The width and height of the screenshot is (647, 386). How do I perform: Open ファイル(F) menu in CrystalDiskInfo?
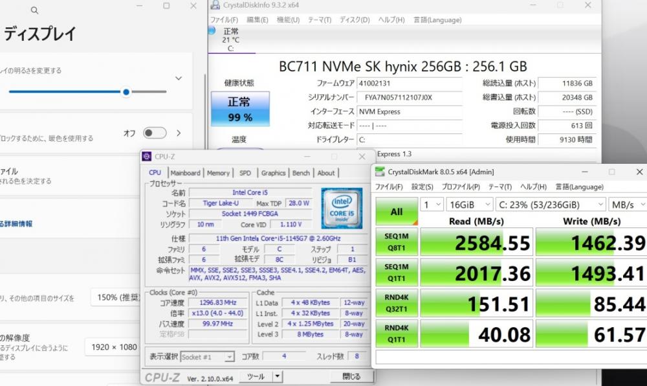tap(224, 20)
